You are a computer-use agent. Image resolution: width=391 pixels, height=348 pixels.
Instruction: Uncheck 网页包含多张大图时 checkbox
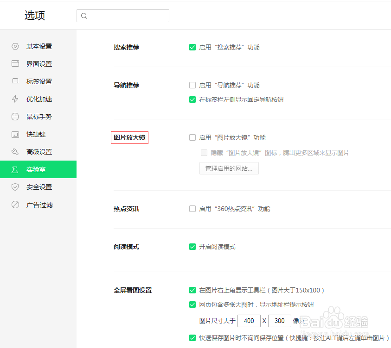point(192,304)
